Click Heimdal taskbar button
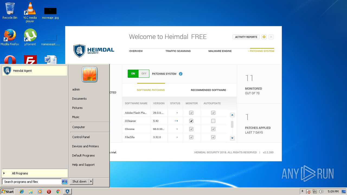347x195 pixels. (x=68, y=191)
